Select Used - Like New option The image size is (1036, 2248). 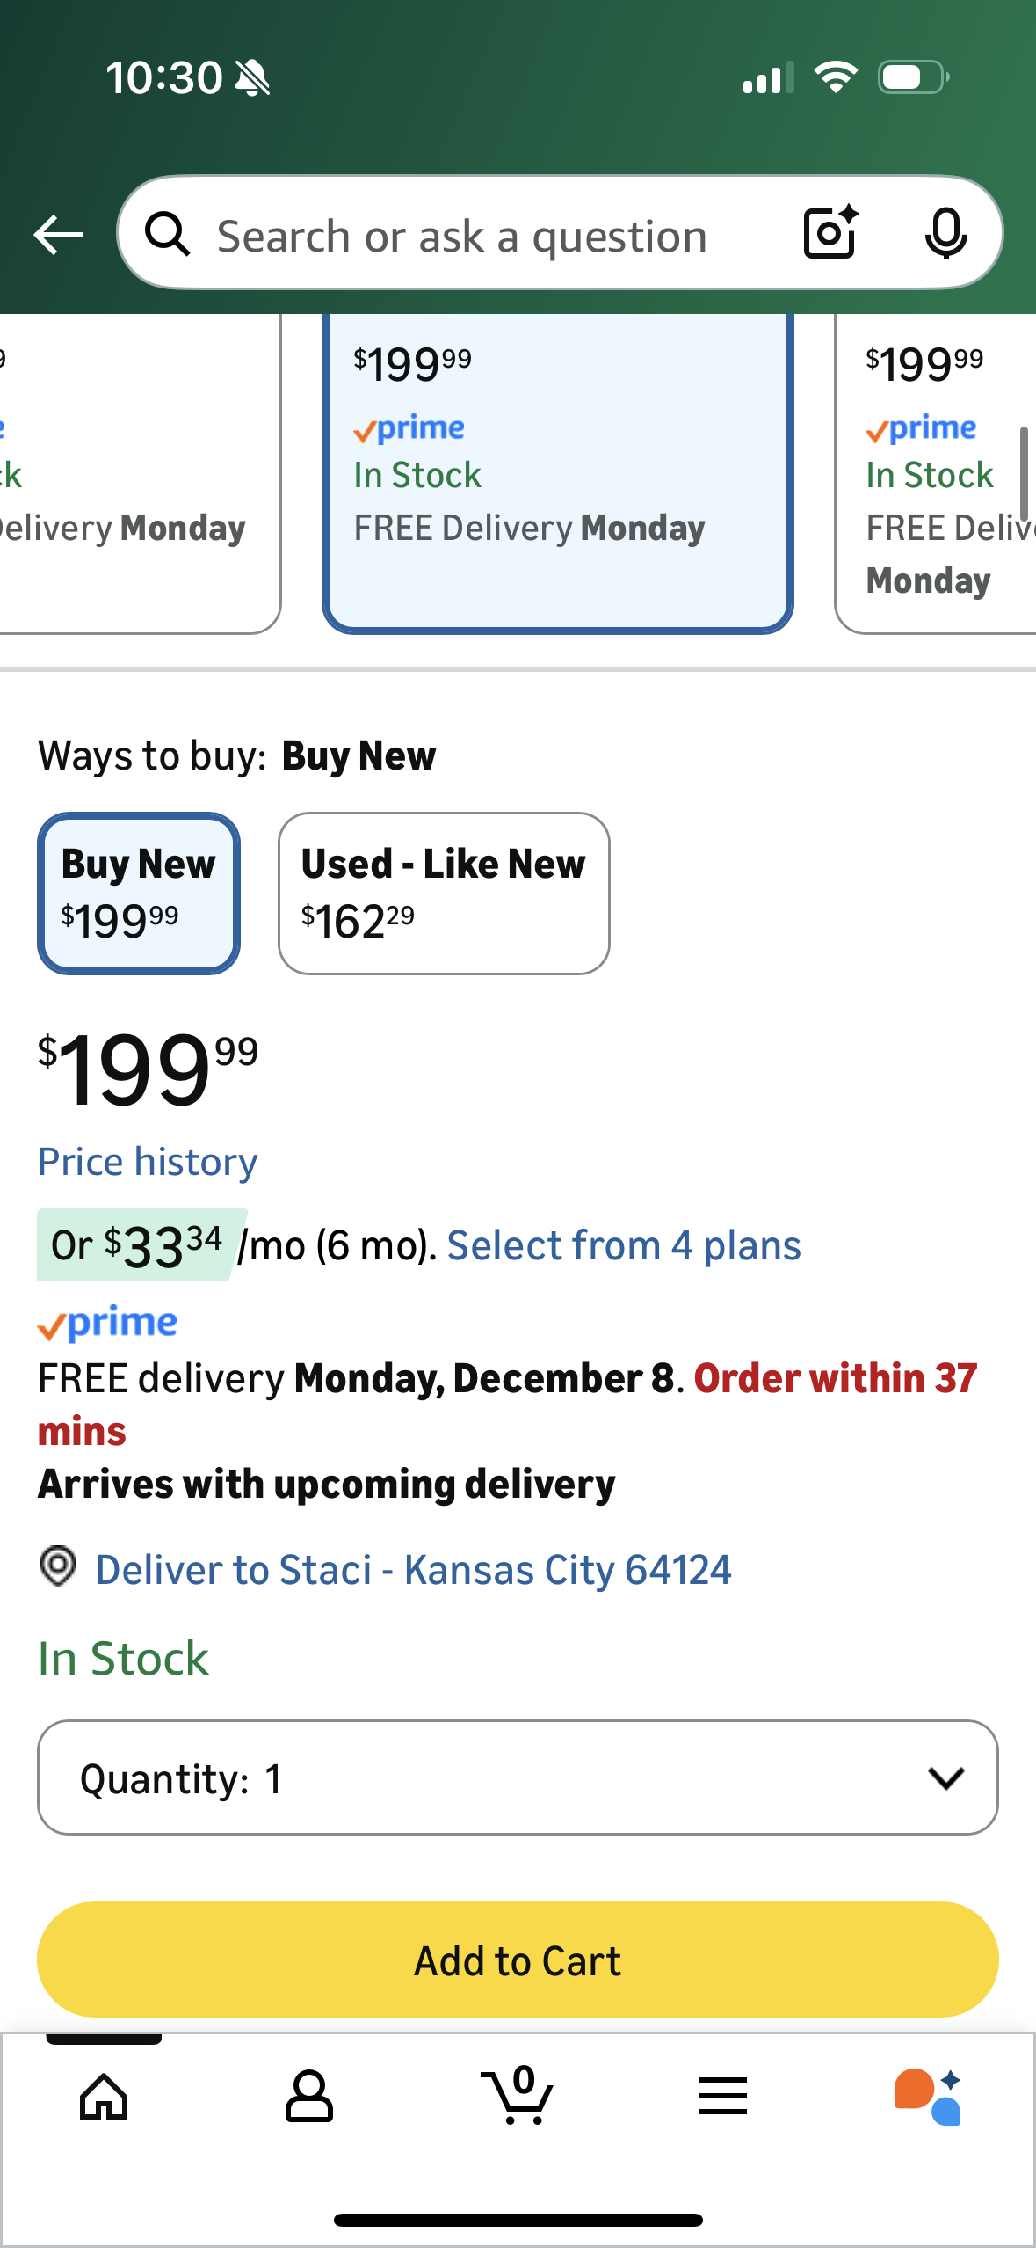coord(444,893)
